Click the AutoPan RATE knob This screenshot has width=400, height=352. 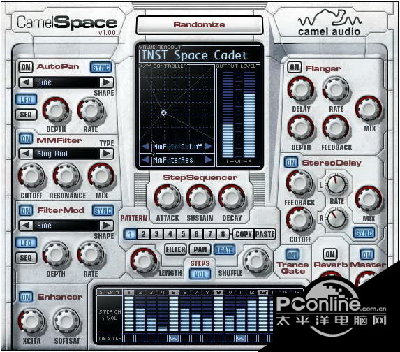point(91,110)
